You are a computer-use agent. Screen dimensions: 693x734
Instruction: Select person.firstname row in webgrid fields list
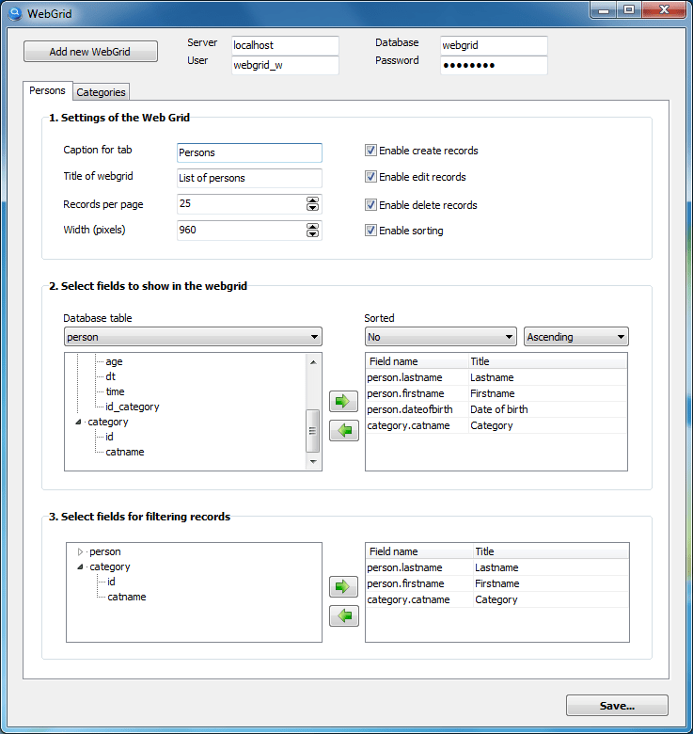[x=496, y=393]
